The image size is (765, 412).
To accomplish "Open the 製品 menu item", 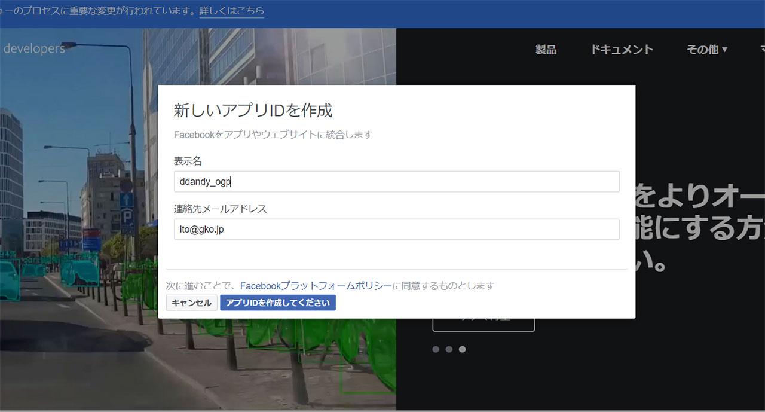I will click(x=546, y=50).
